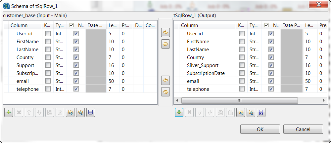Click the Length header in input table
331x143 pixels.
pyautogui.click(x=113, y=25)
